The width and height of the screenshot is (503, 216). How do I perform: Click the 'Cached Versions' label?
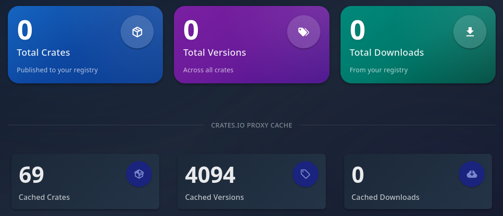coord(214,197)
